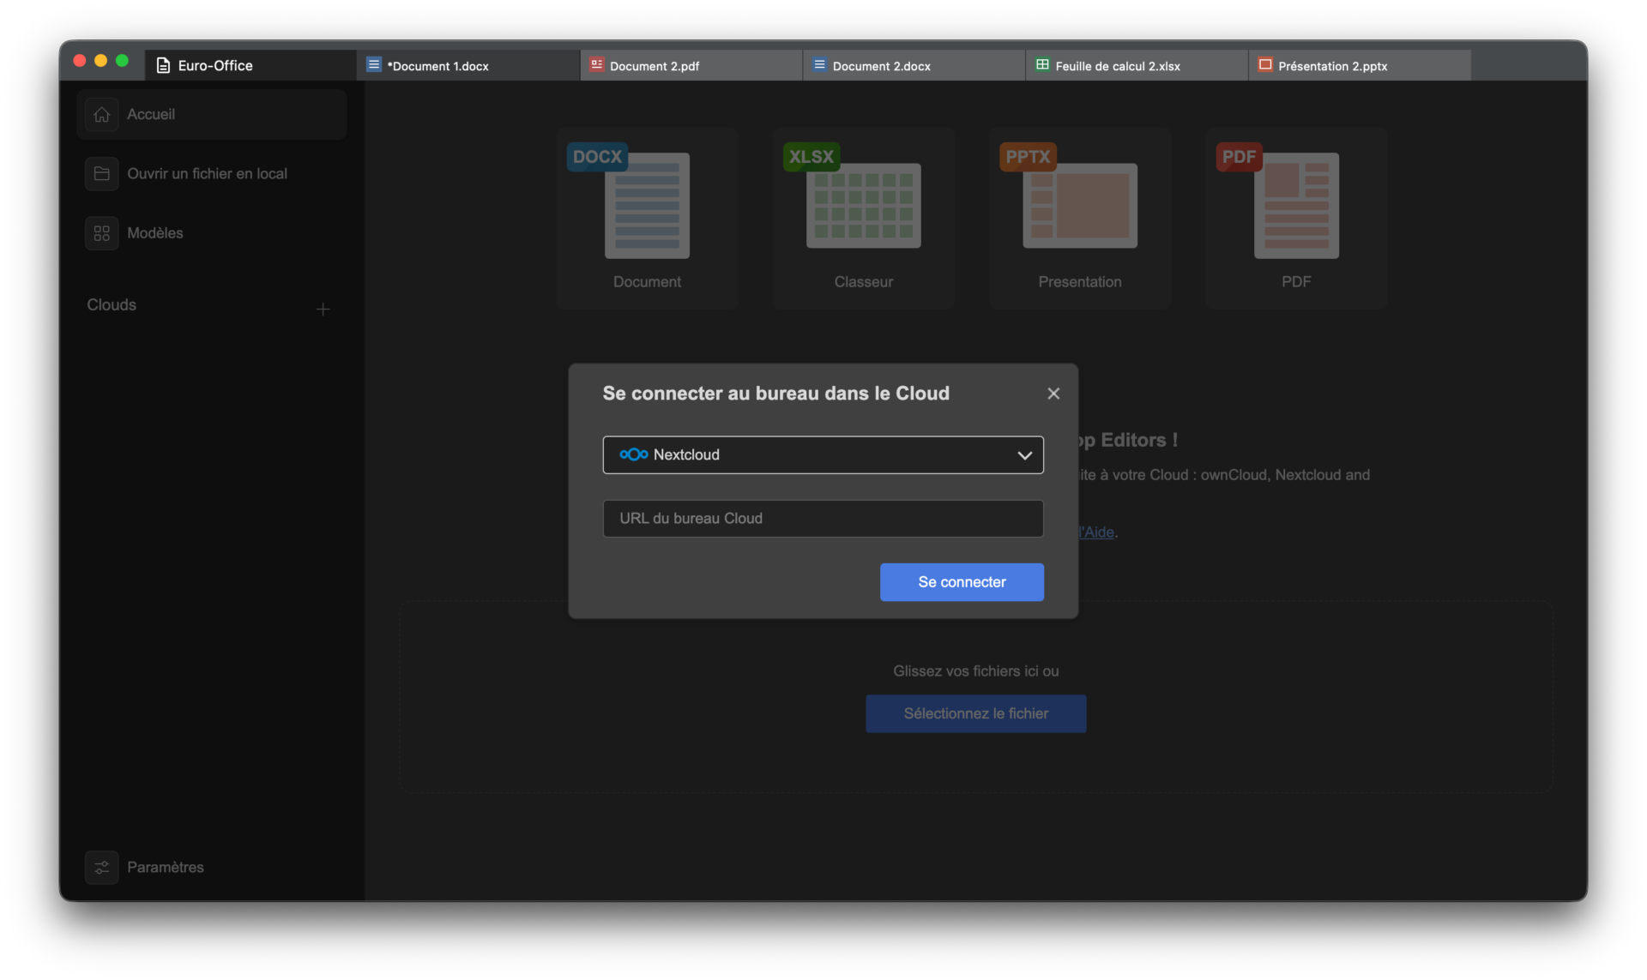Create a new PPTX Presentation

click(1079, 218)
